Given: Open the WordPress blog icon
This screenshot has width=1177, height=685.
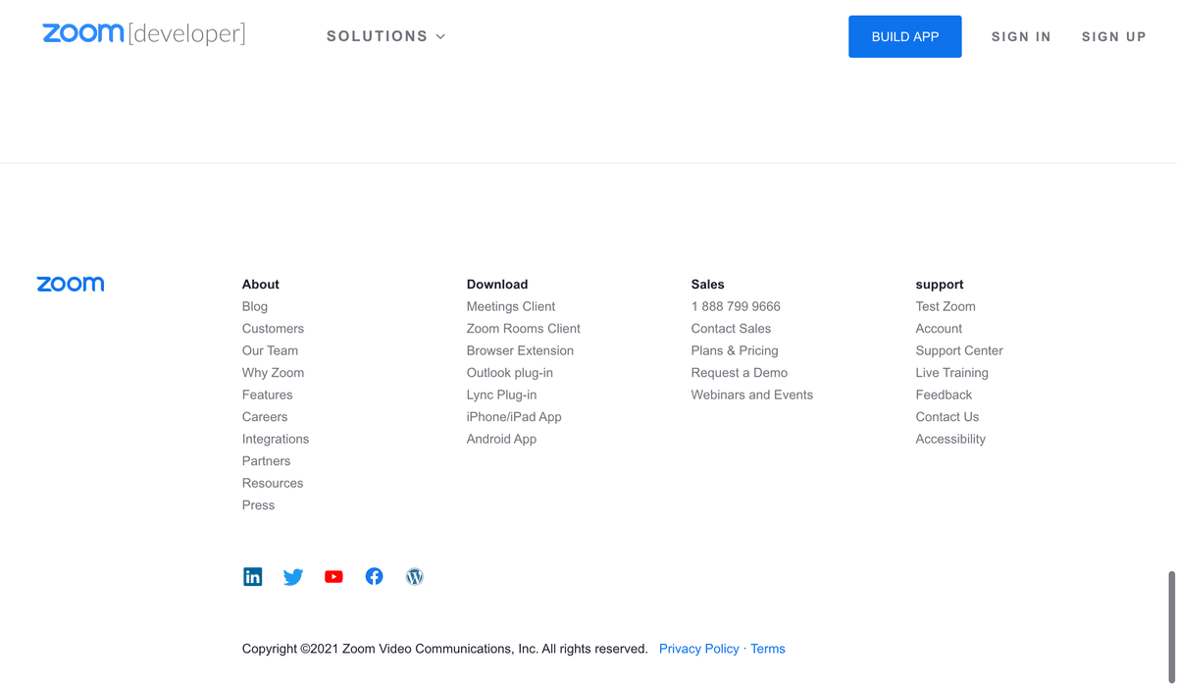Looking at the screenshot, I should tap(415, 577).
